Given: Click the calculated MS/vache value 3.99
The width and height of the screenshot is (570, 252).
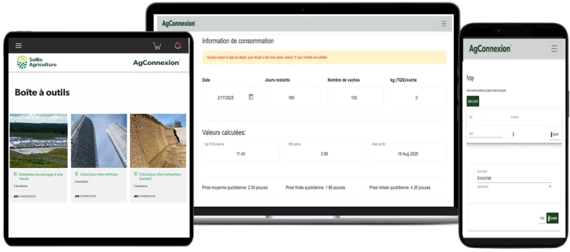Looking at the screenshot, I should (x=324, y=152).
